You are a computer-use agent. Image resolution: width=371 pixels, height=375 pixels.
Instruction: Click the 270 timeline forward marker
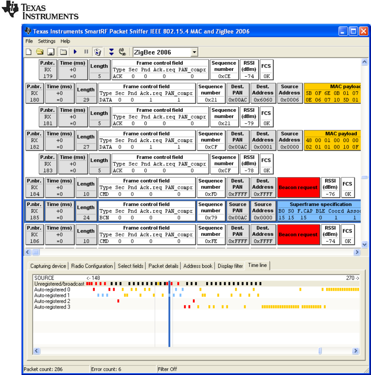353,278
